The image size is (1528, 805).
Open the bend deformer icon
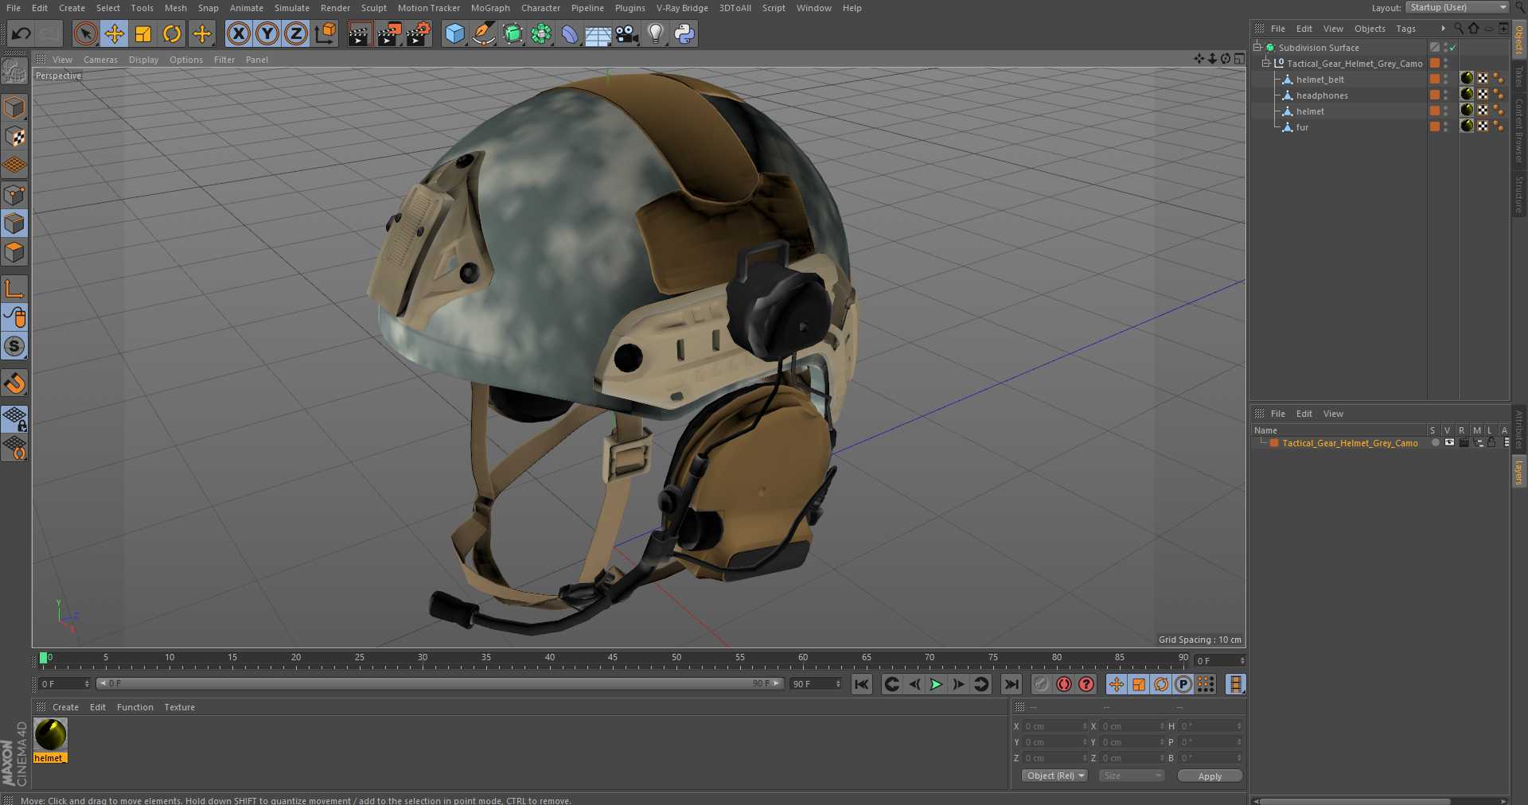[570, 33]
